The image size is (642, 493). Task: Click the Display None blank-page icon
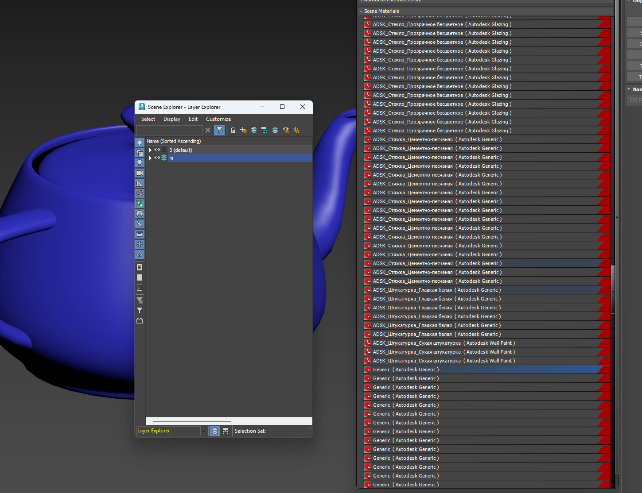140,277
